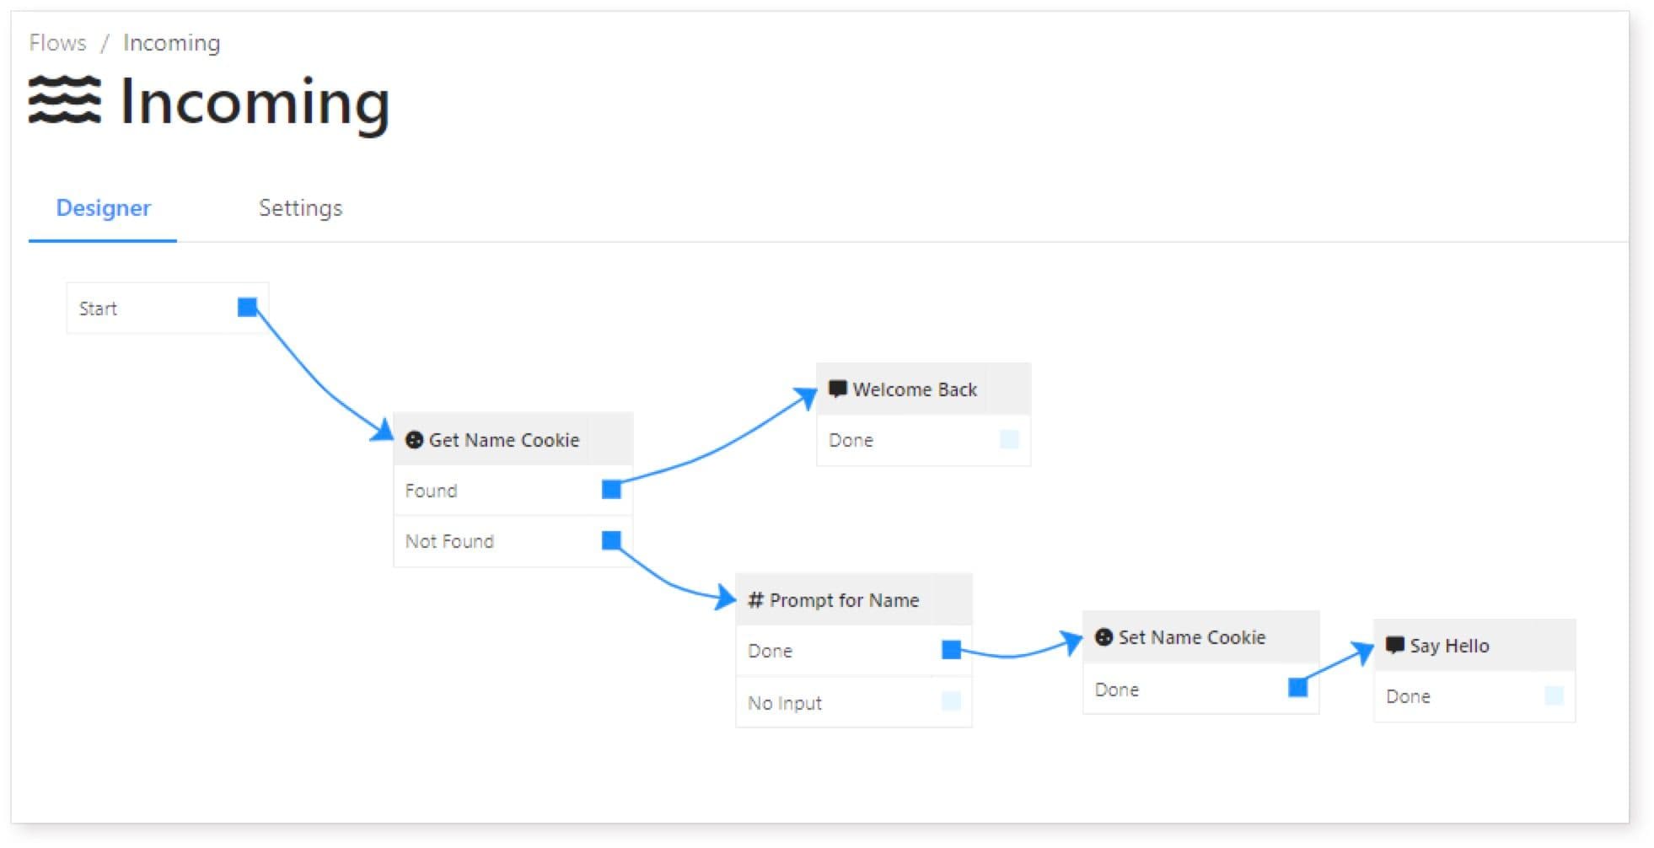1654x848 pixels.
Task: Select the Get Name Cookie node header
Action: click(x=513, y=439)
